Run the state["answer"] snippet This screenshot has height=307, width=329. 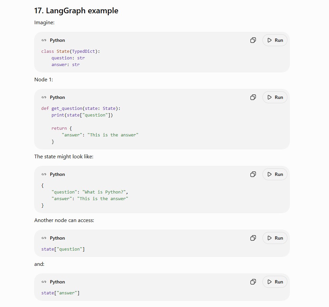(x=275, y=282)
